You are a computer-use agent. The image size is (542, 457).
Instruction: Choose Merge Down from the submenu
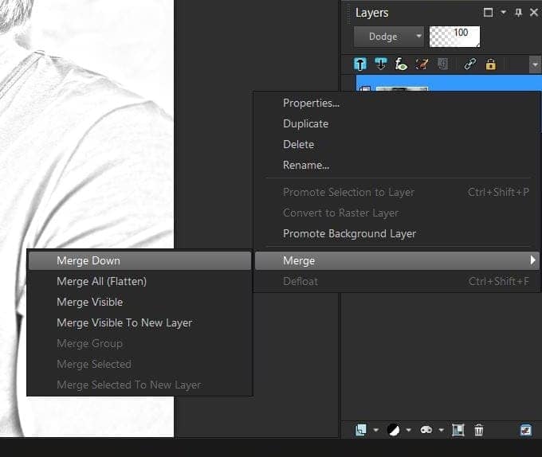pos(88,260)
